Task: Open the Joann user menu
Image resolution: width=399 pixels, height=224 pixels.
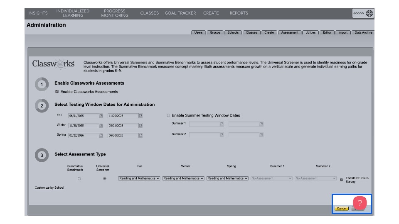Action: (x=363, y=13)
